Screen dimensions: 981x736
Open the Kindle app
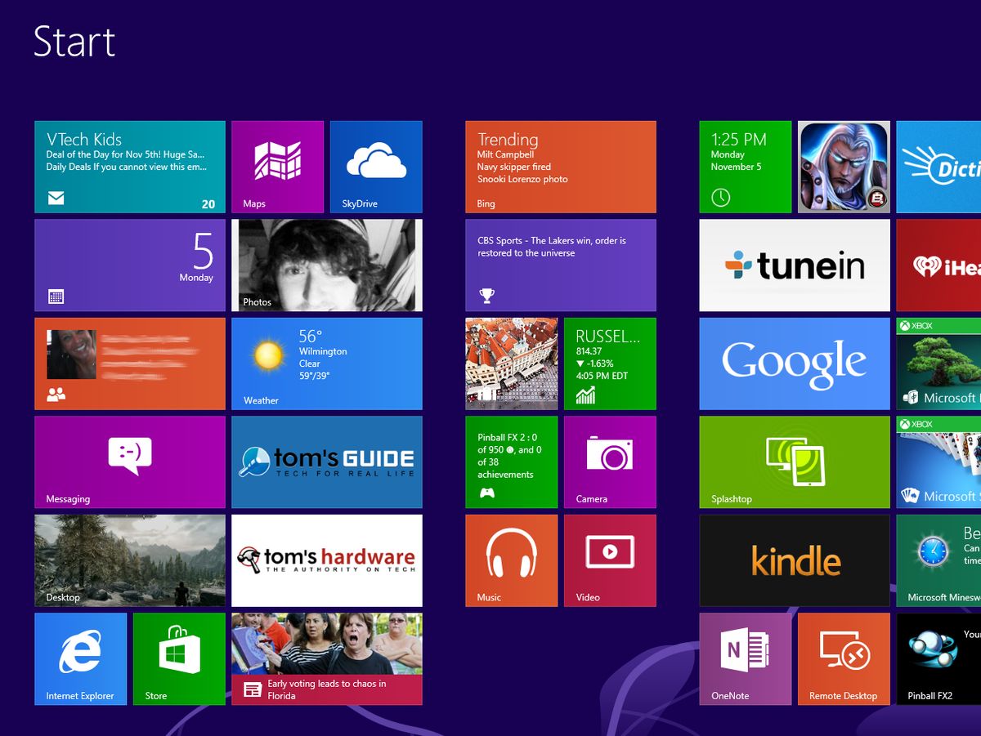(x=794, y=560)
